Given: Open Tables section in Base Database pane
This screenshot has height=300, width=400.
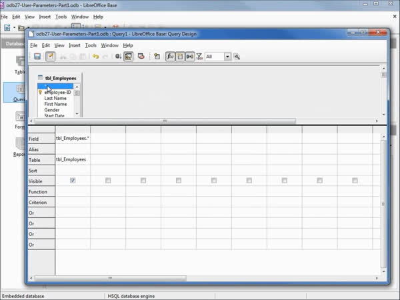Looking at the screenshot, I should [x=20, y=65].
